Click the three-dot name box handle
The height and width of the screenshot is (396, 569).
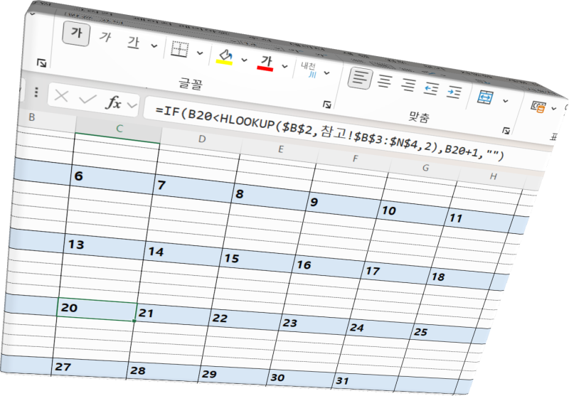[36, 92]
